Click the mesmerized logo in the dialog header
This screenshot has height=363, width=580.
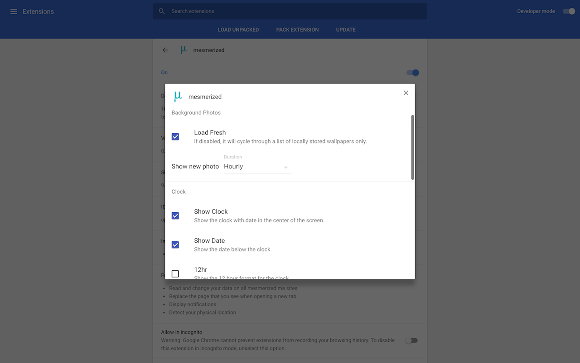coord(178,96)
